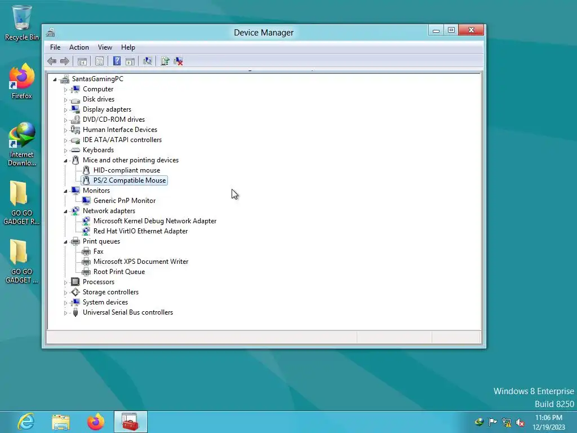Click the Device Manager title bar icon
The image size is (577, 433).
tap(51, 32)
